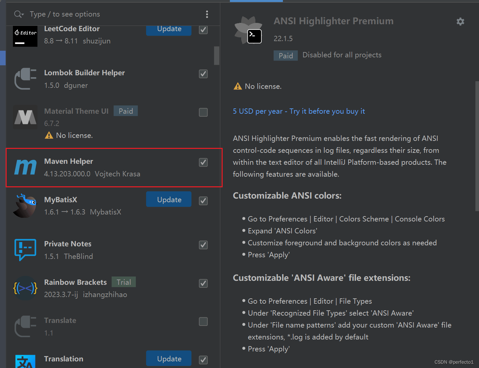This screenshot has width=479, height=368.
Task: Click the plugin list scrollbar thumb
Action: (x=217, y=55)
